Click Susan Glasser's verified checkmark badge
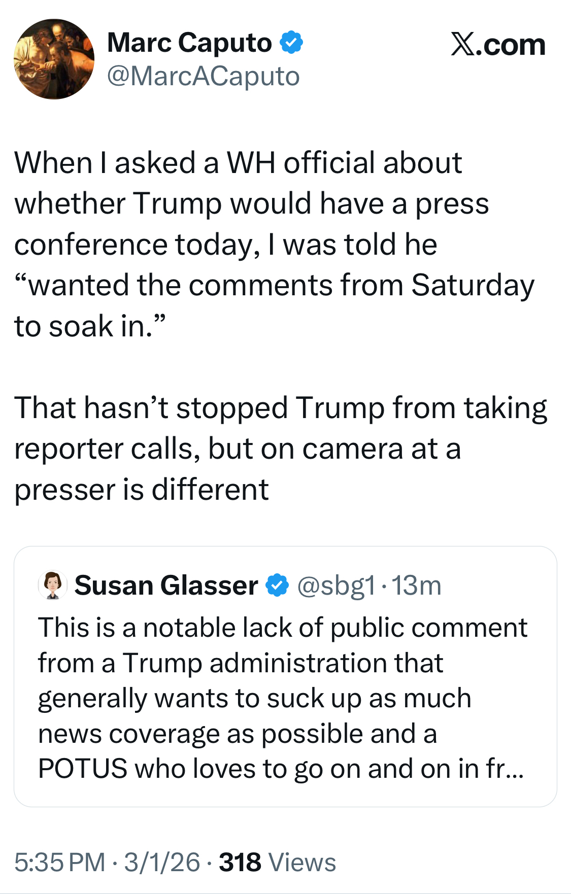Screen dimensions: 571x894 click(x=277, y=586)
